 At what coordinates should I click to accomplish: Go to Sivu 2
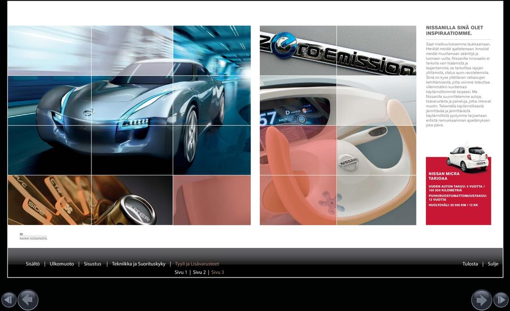coord(199,272)
